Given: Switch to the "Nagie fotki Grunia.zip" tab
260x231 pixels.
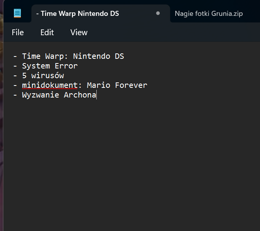Looking at the screenshot, I should pos(209,14).
